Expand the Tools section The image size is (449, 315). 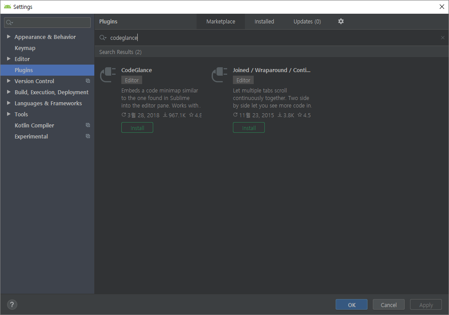pyautogui.click(x=8, y=114)
